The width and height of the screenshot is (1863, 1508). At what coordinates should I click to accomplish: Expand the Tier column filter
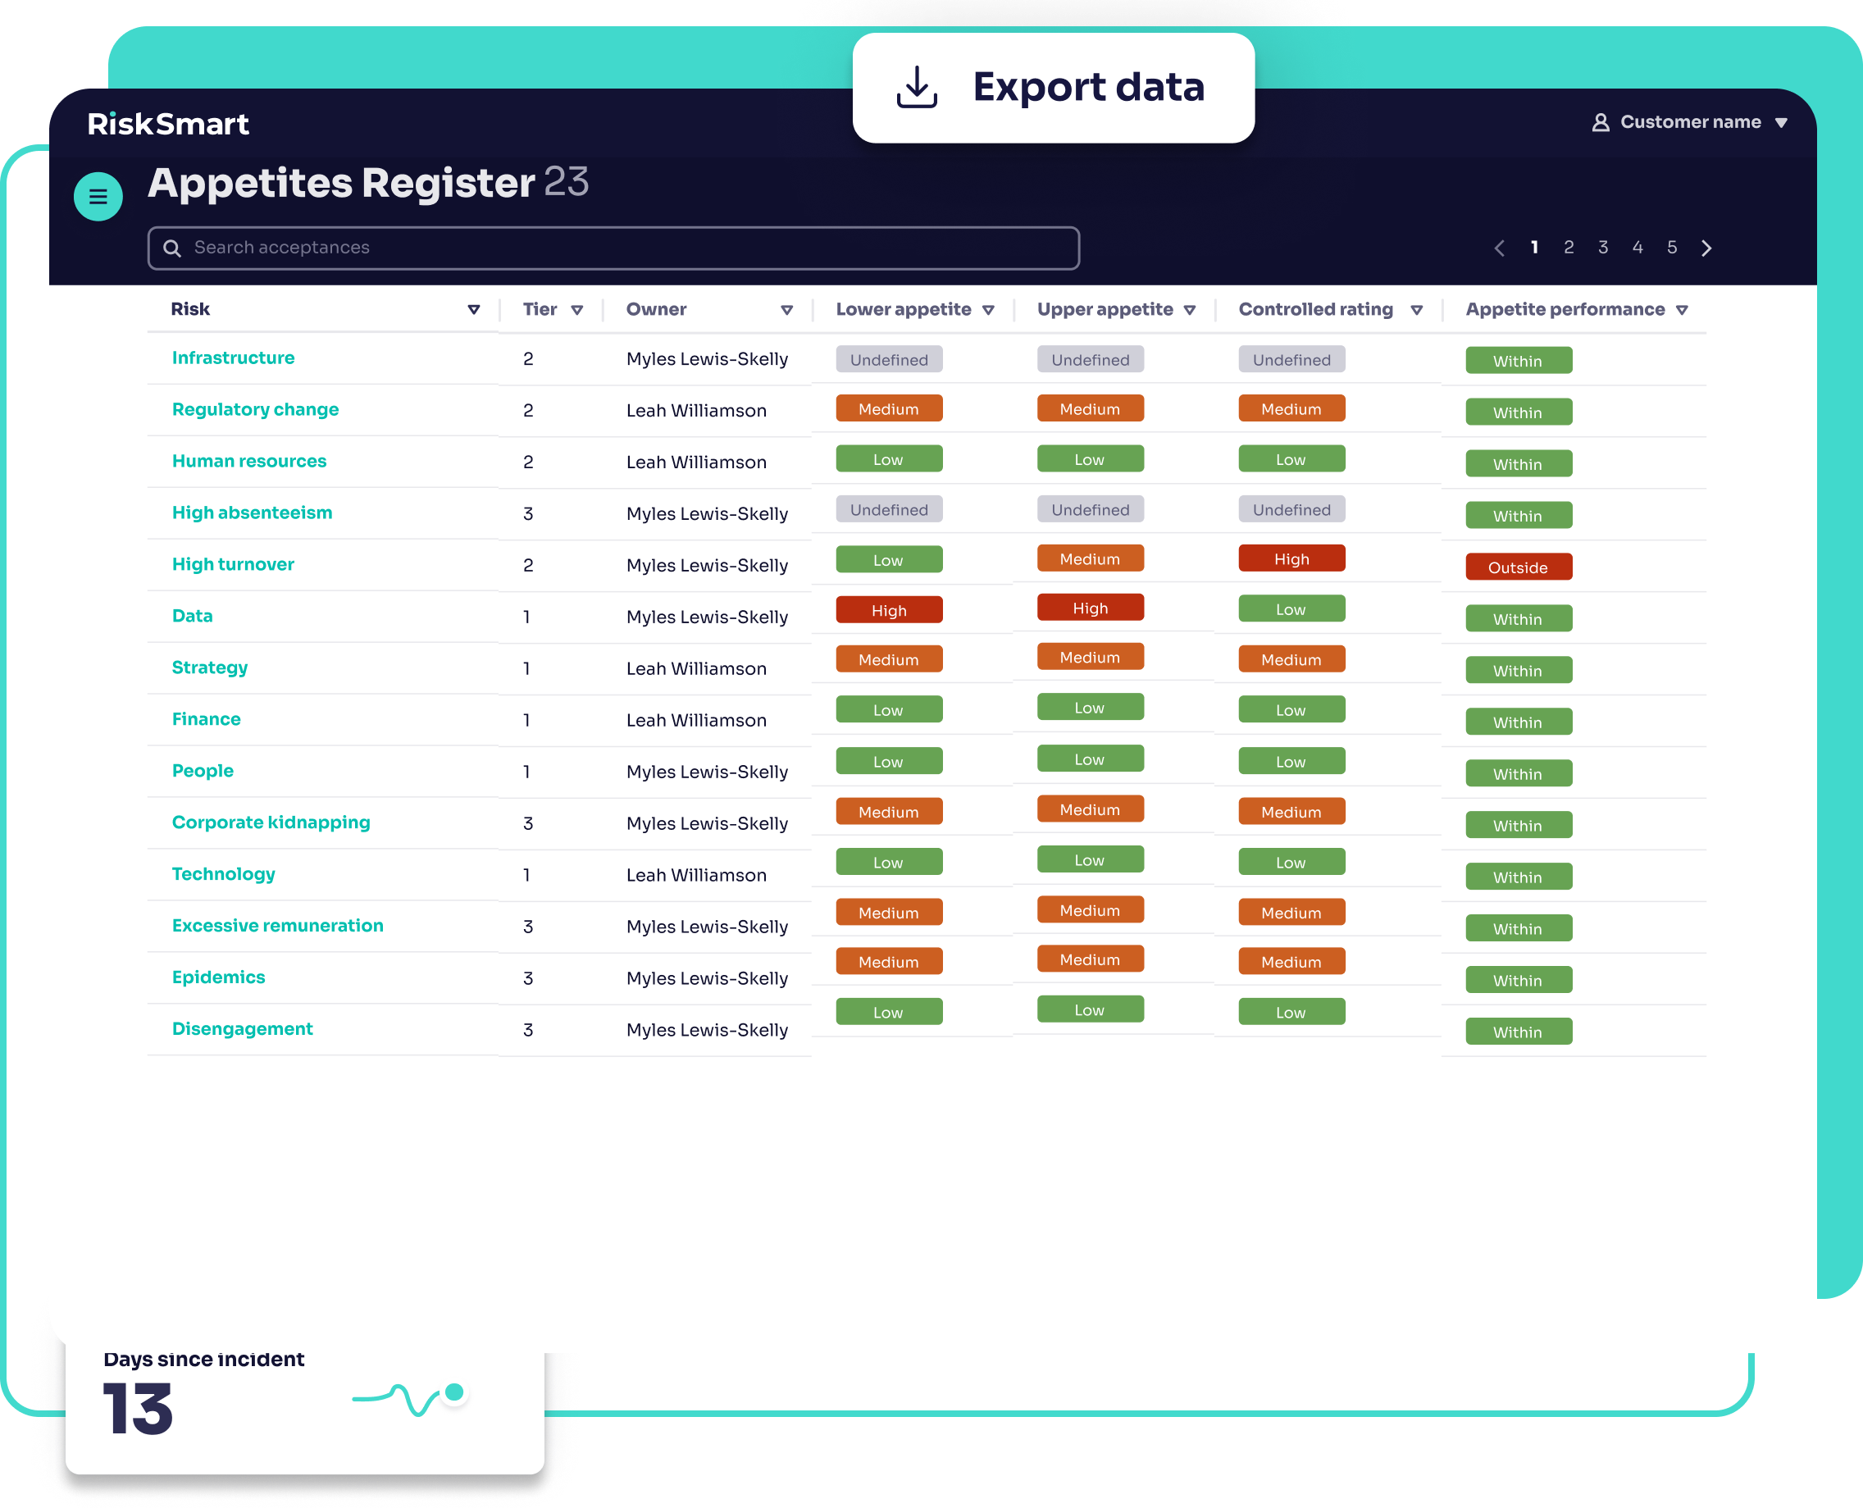[576, 310]
